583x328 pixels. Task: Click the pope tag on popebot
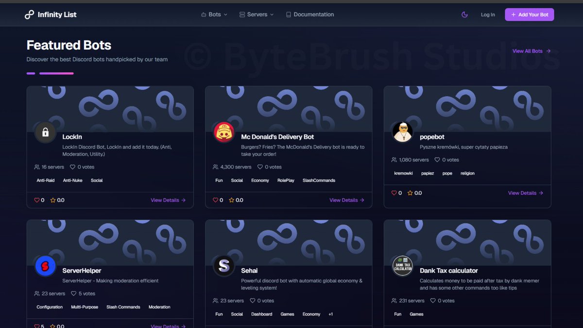447,173
